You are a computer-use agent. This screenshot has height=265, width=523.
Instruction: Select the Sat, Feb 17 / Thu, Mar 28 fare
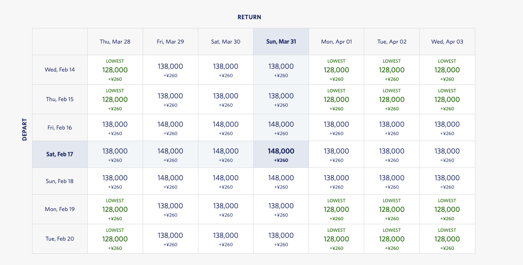tap(115, 154)
